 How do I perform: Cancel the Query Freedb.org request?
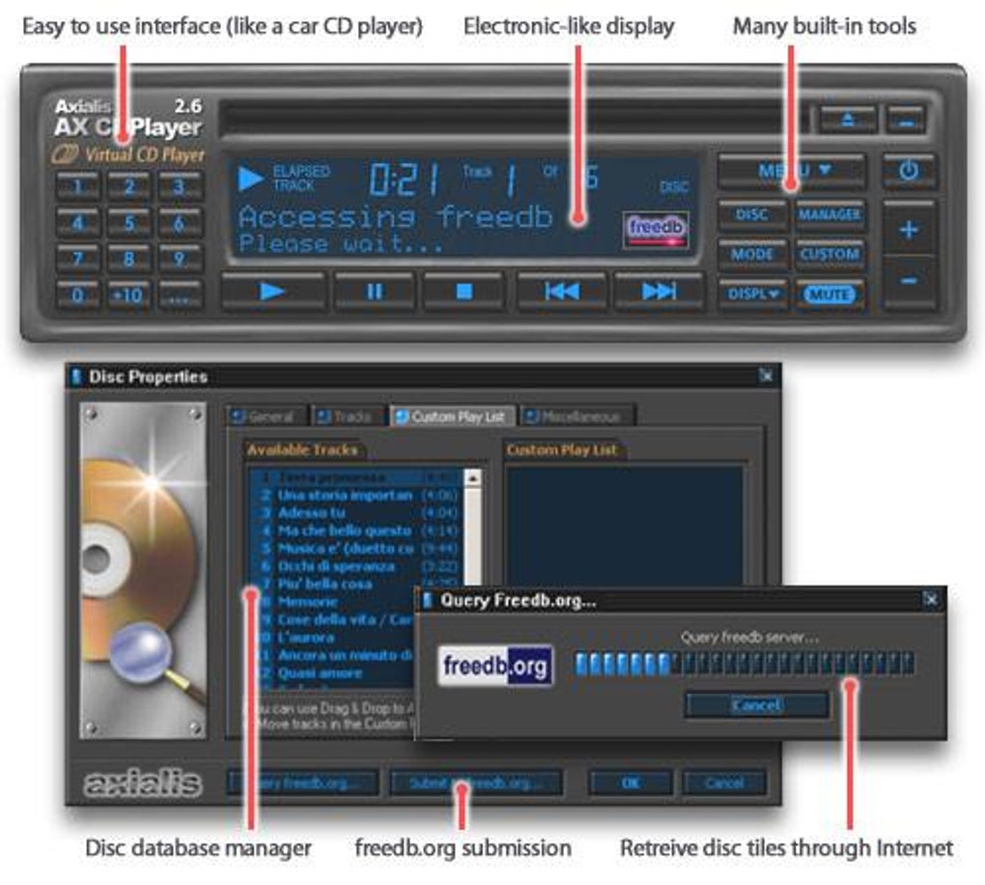tap(757, 705)
